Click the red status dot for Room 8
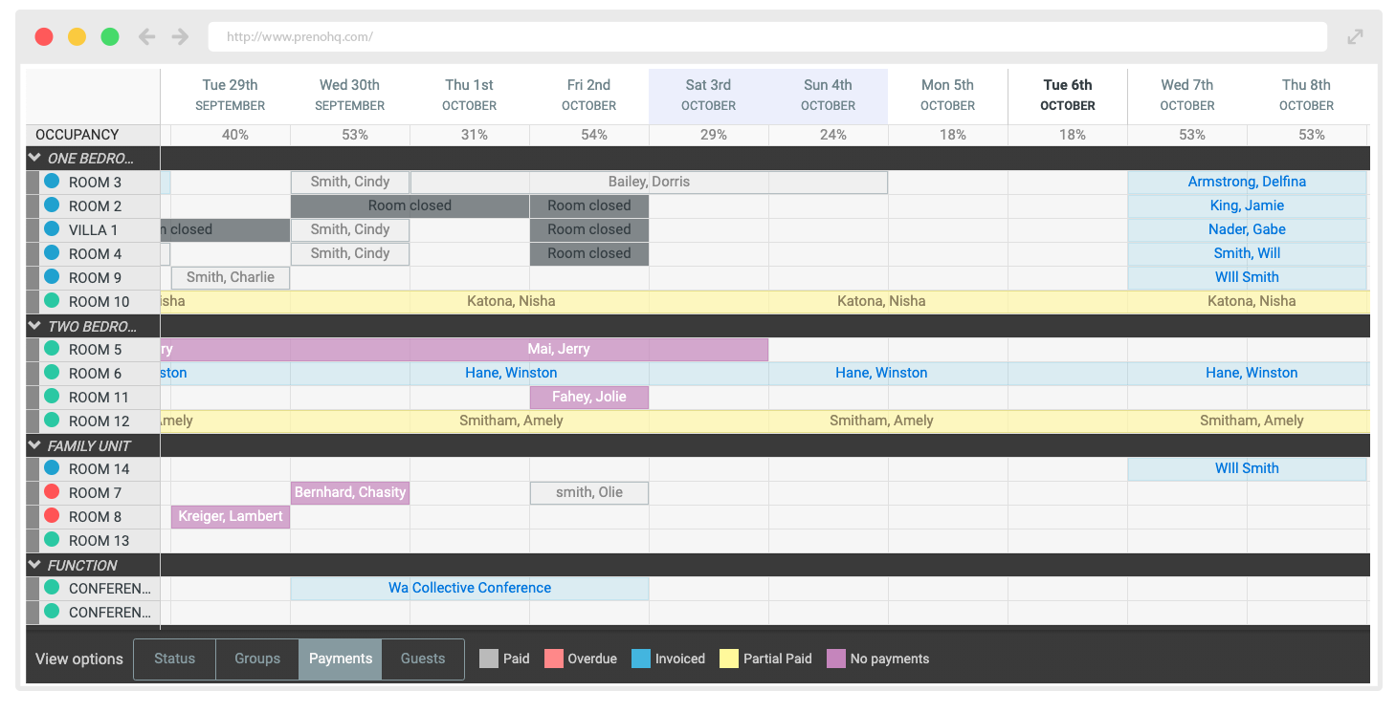This screenshot has width=1396, height=713. click(52, 516)
